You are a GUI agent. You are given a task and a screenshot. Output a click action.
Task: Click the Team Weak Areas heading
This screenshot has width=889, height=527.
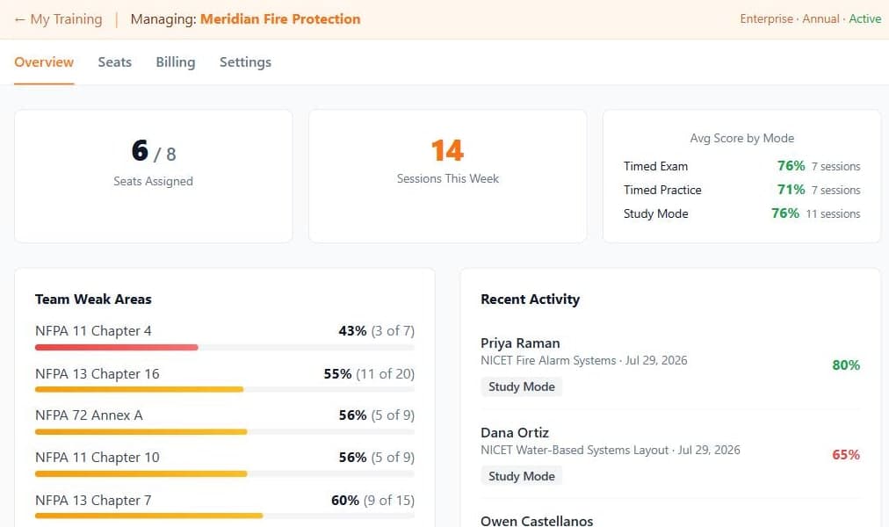(93, 300)
